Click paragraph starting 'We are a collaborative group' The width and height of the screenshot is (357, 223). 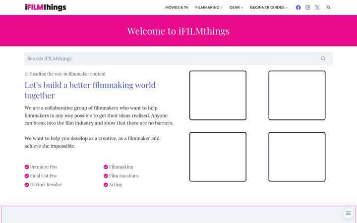pos(99,115)
